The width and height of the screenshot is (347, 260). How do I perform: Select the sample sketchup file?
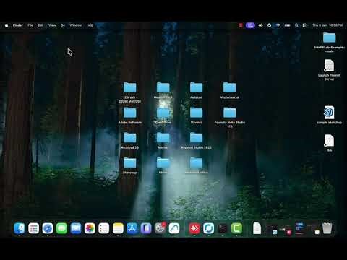[x=329, y=113]
